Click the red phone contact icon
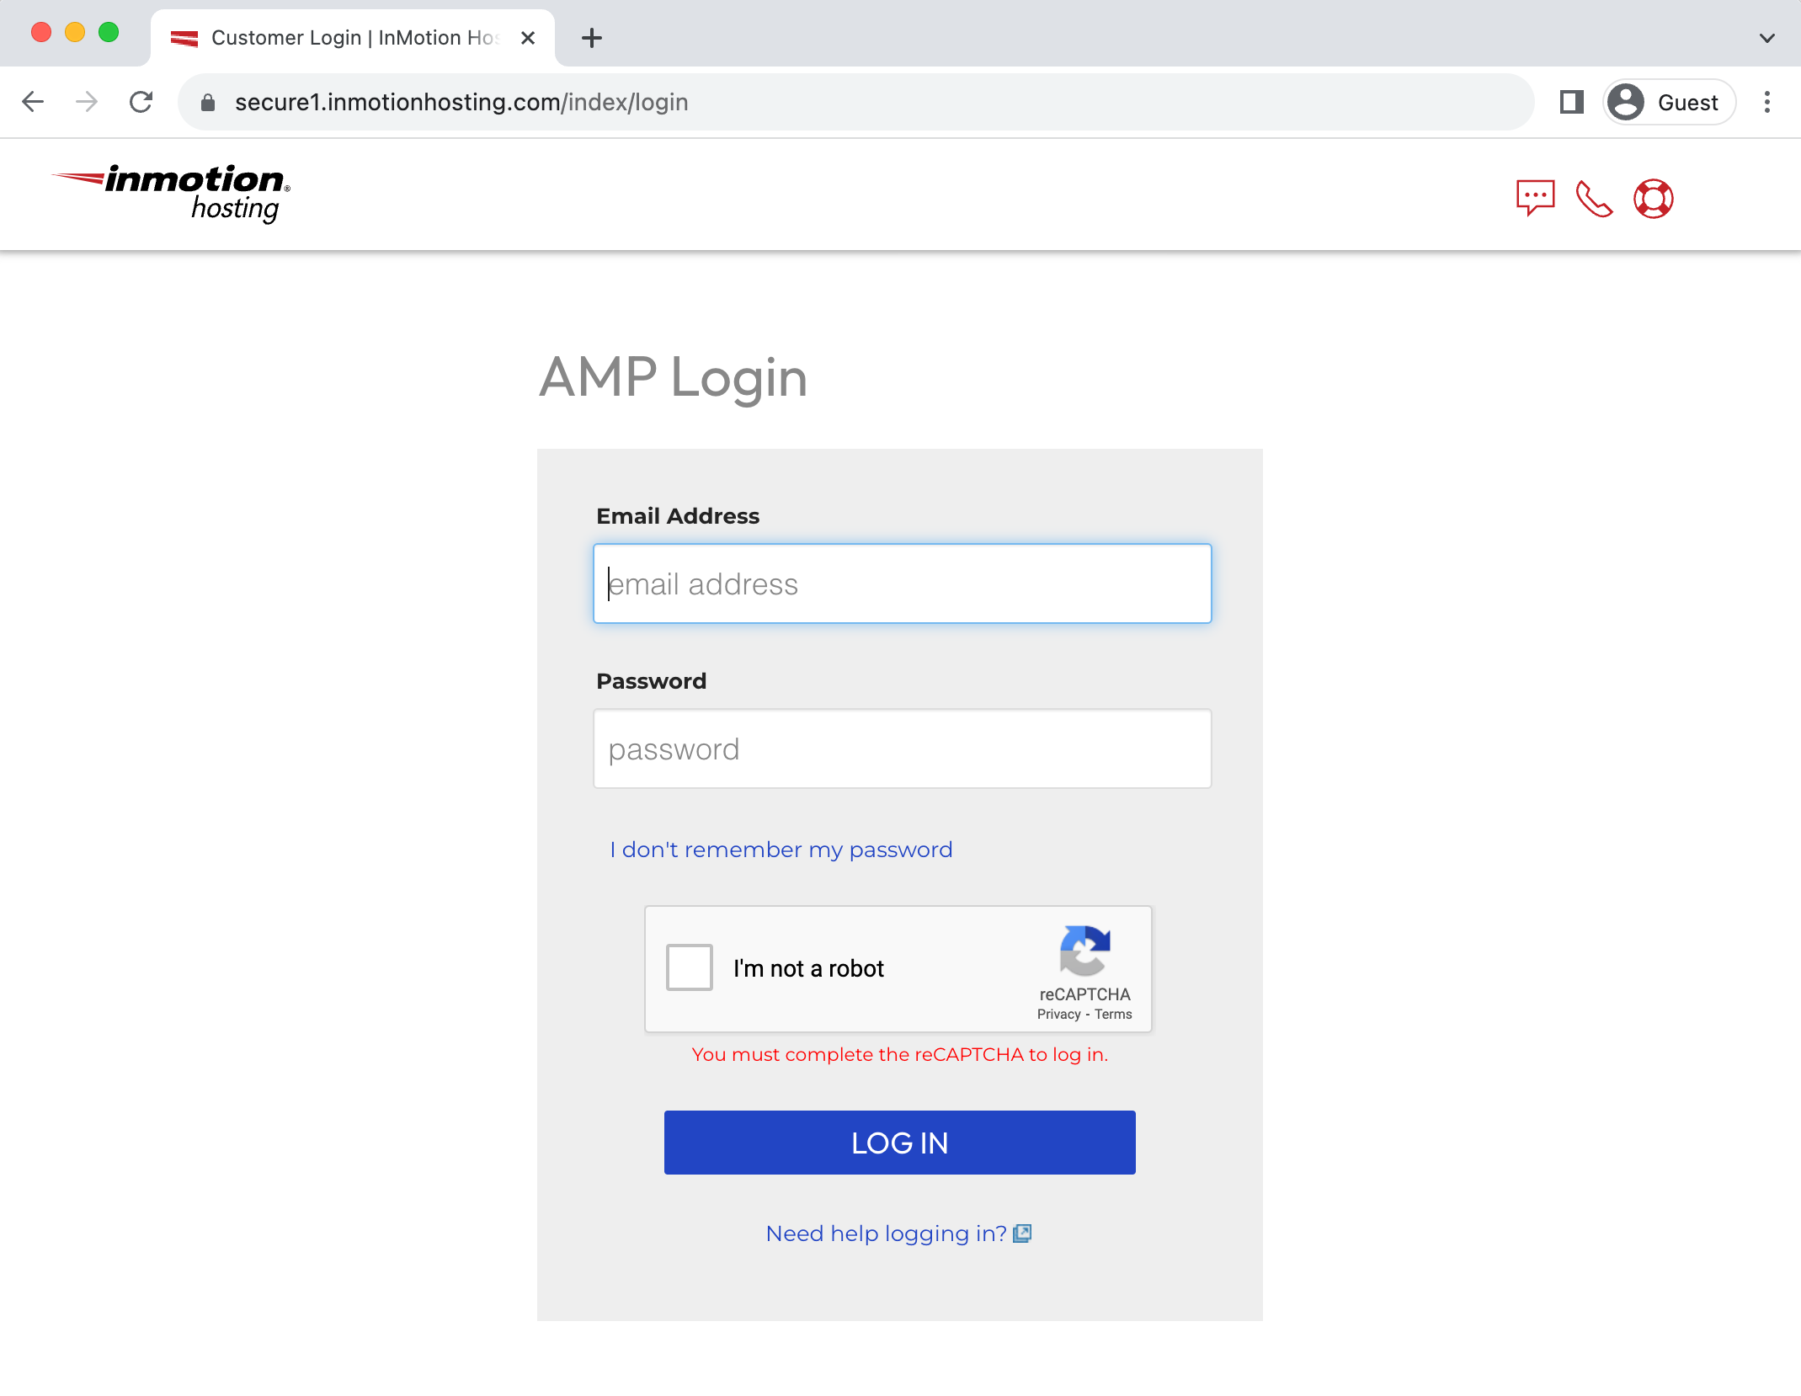 coord(1593,199)
